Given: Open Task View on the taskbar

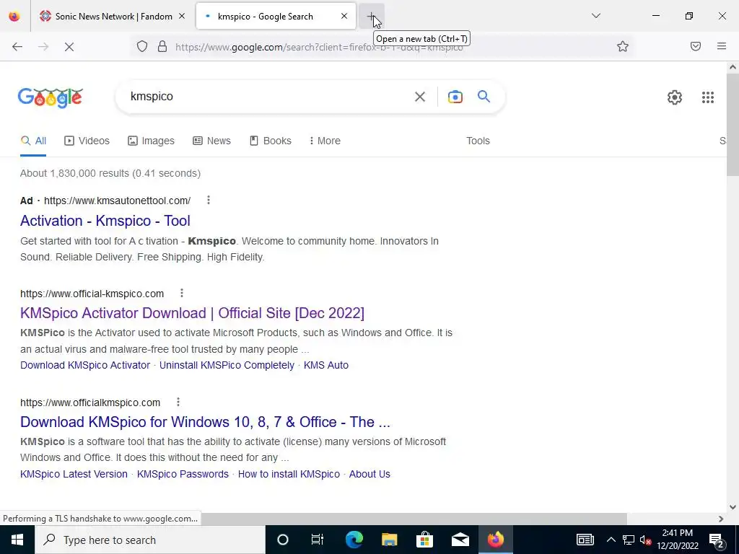Looking at the screenshot, I should [x=318, y=540].
